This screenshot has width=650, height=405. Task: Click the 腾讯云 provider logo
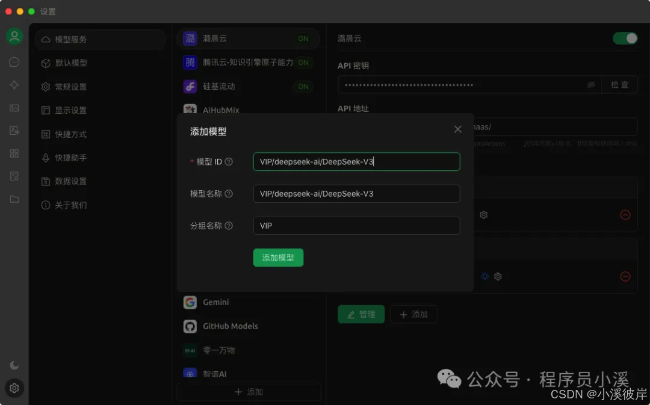click(x=190, y=63)
